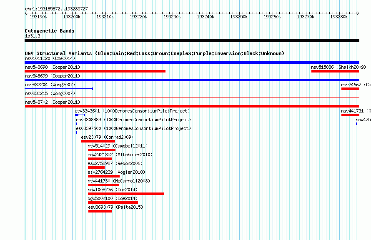Click the red bar beneath nsv441731
Image resolution: width=371 pixels, height=240 pixels.
[350, 115]
